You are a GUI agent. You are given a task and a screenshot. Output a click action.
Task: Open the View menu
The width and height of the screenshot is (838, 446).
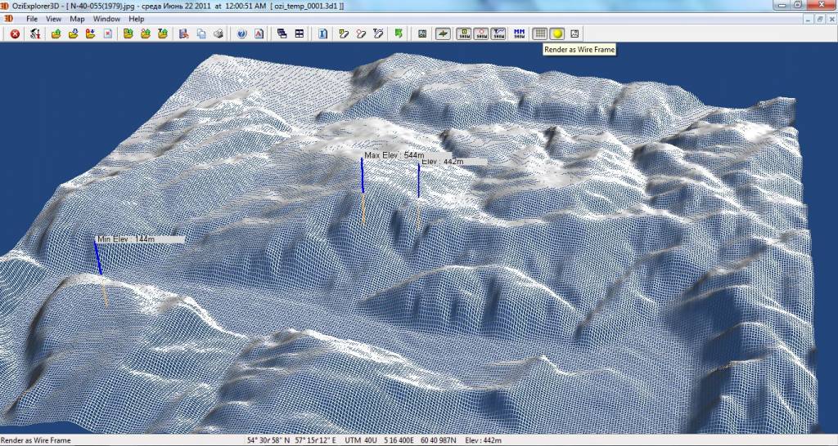pyautogui.click(x=54, y=18)
